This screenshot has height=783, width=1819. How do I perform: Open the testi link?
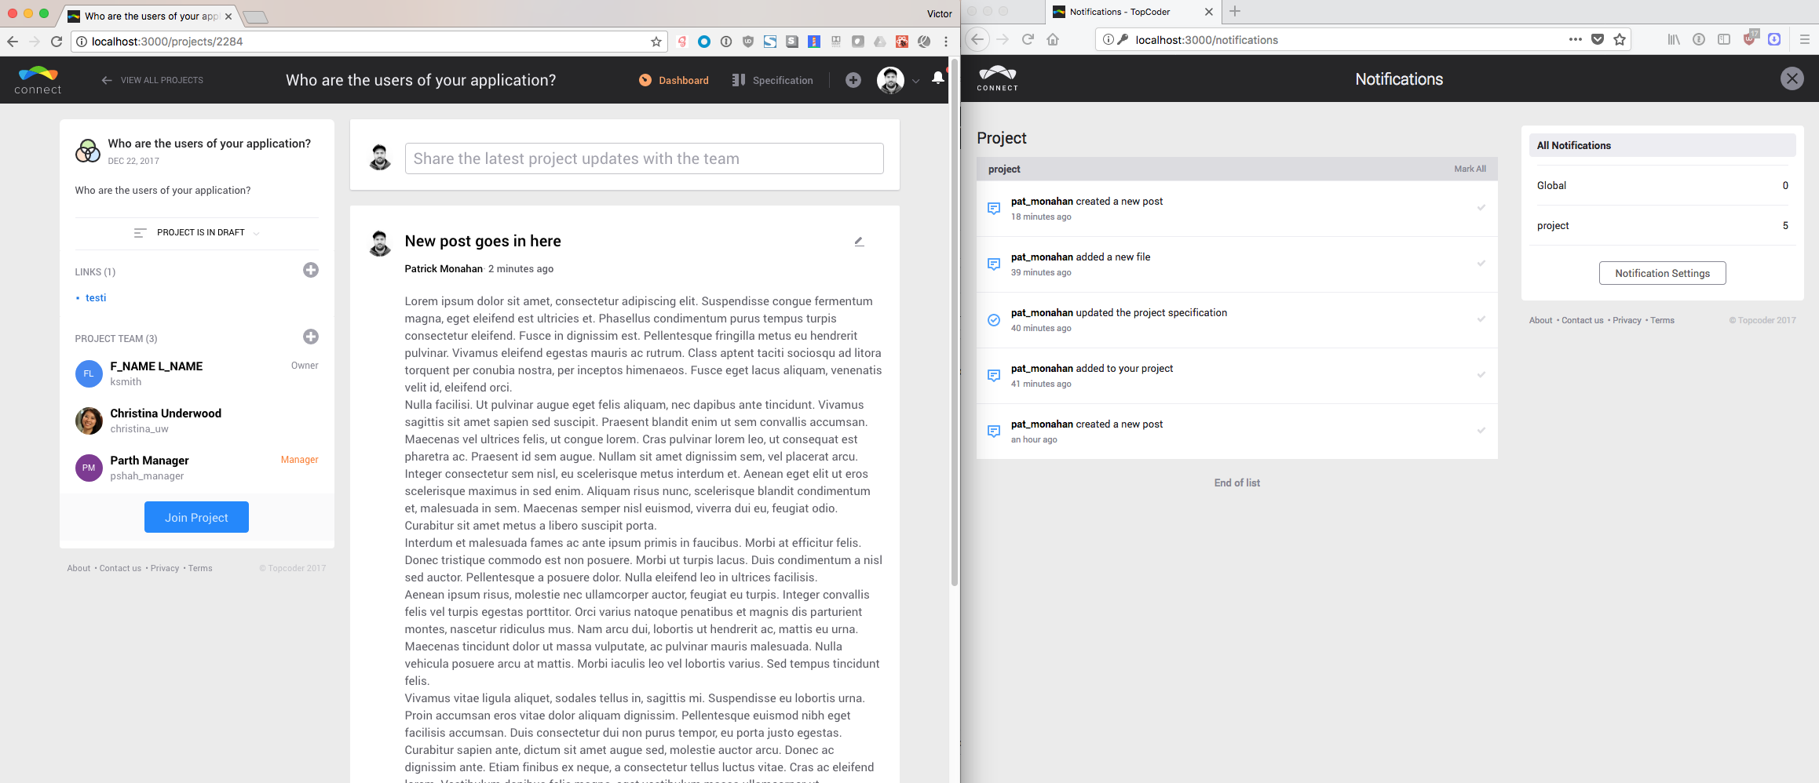pyautogui.click(x=96, y=297)
